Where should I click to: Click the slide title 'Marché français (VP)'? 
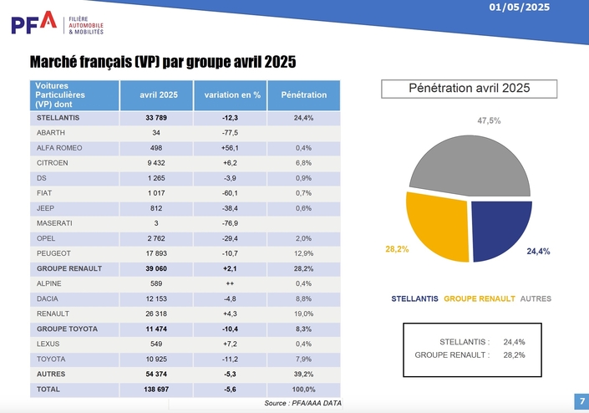click(x=163, y=63)
